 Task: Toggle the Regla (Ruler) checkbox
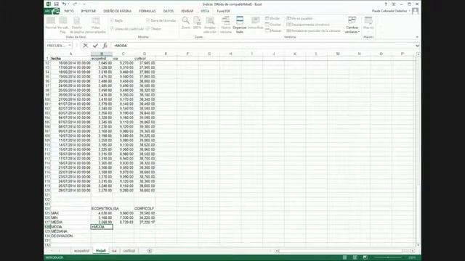coord(116,20)
